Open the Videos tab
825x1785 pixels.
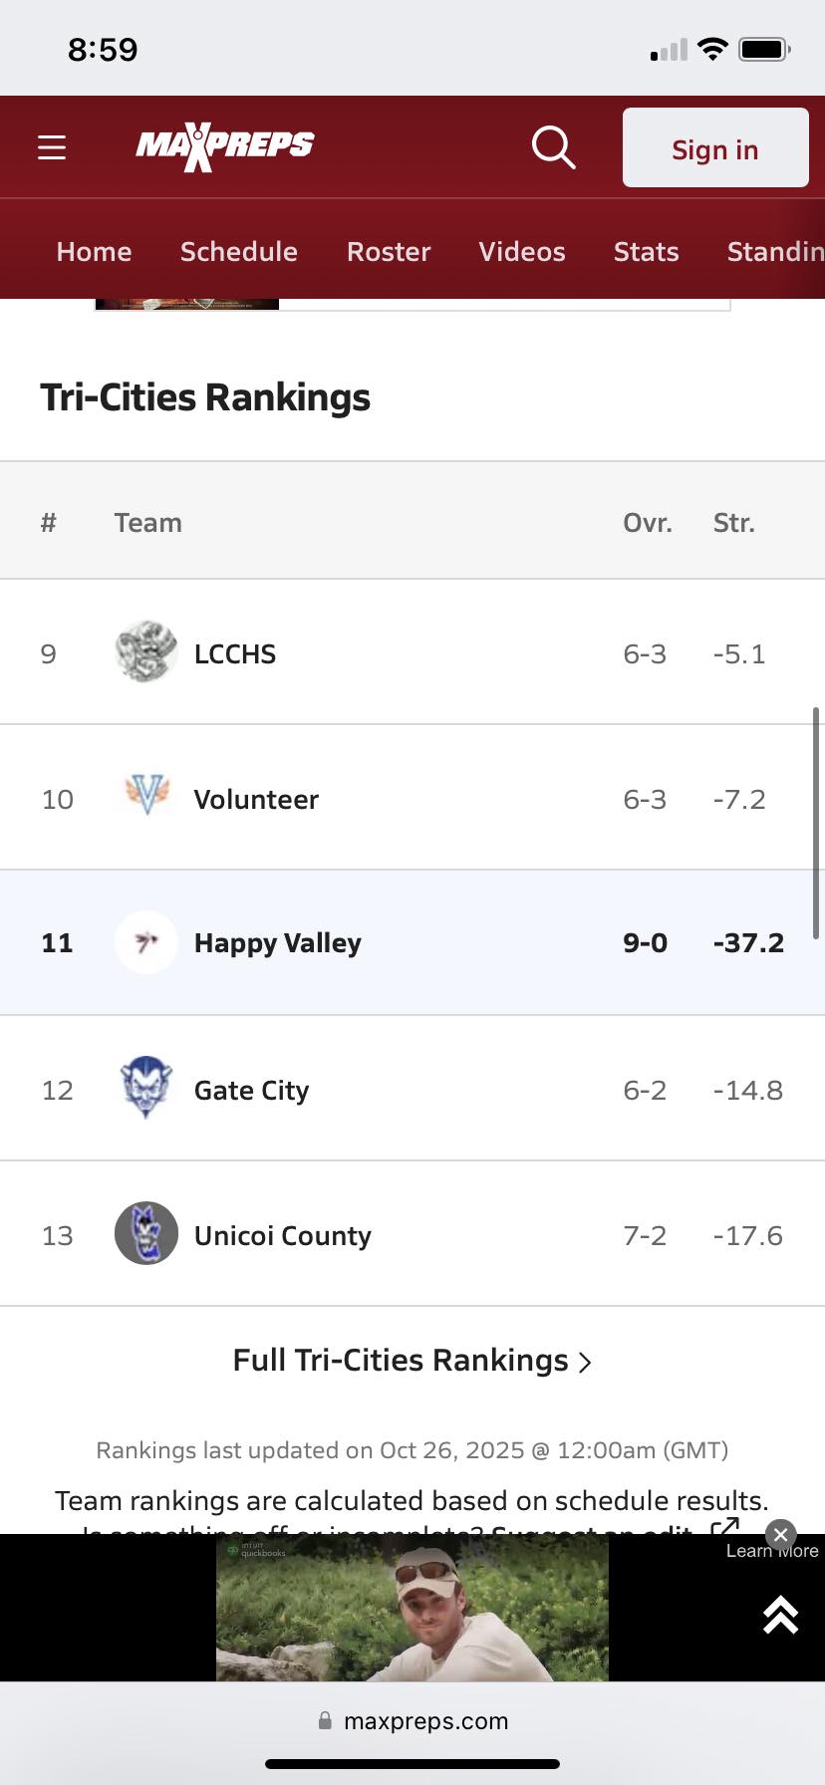click(522, 251)
